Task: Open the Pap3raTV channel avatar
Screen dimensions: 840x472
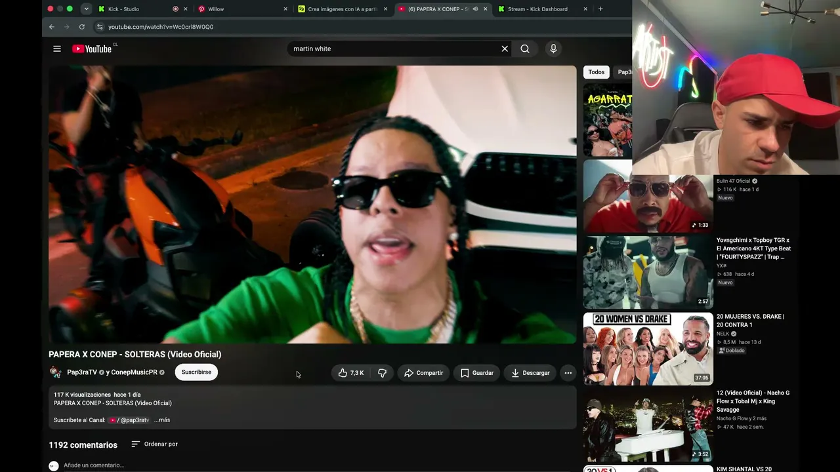Action: (56, 372)
